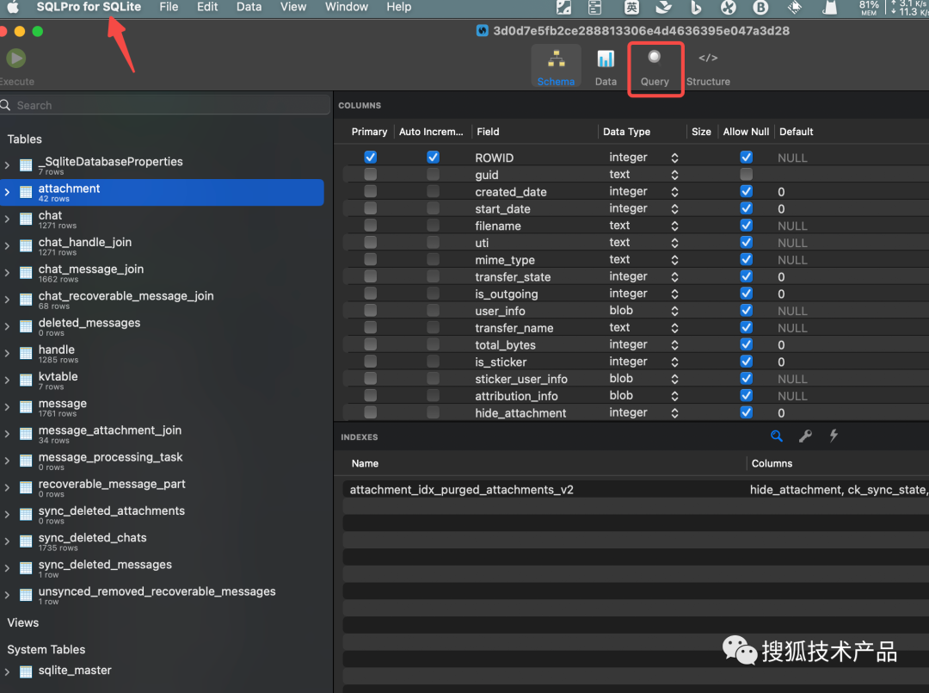Toggle Allow Null for hide_attachment
The width and height of the screenshot is (929, 693).
coord(747,412)
